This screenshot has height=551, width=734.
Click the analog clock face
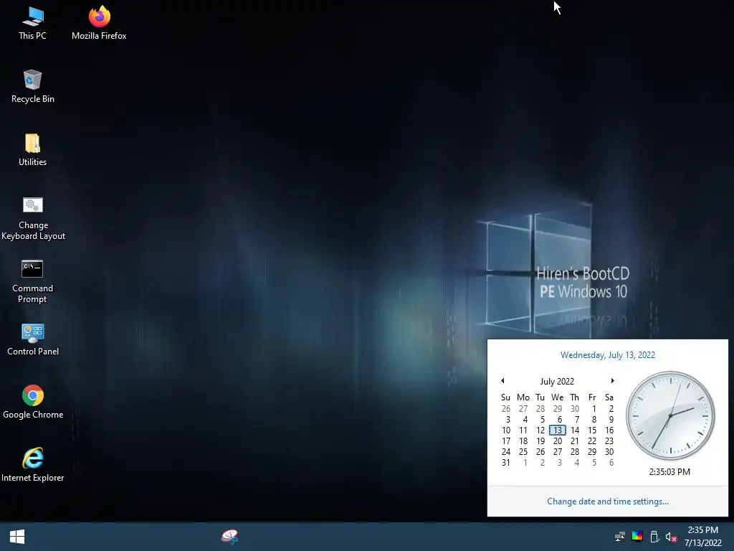670,415
